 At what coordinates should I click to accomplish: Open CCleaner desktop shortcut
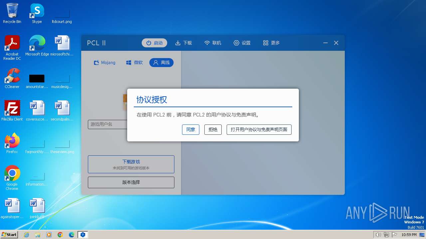tap(12, 78)
